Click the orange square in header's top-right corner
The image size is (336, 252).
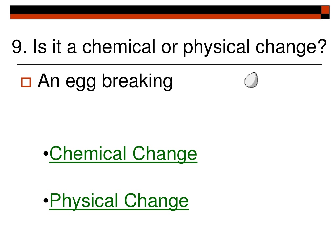pos(325,10)
